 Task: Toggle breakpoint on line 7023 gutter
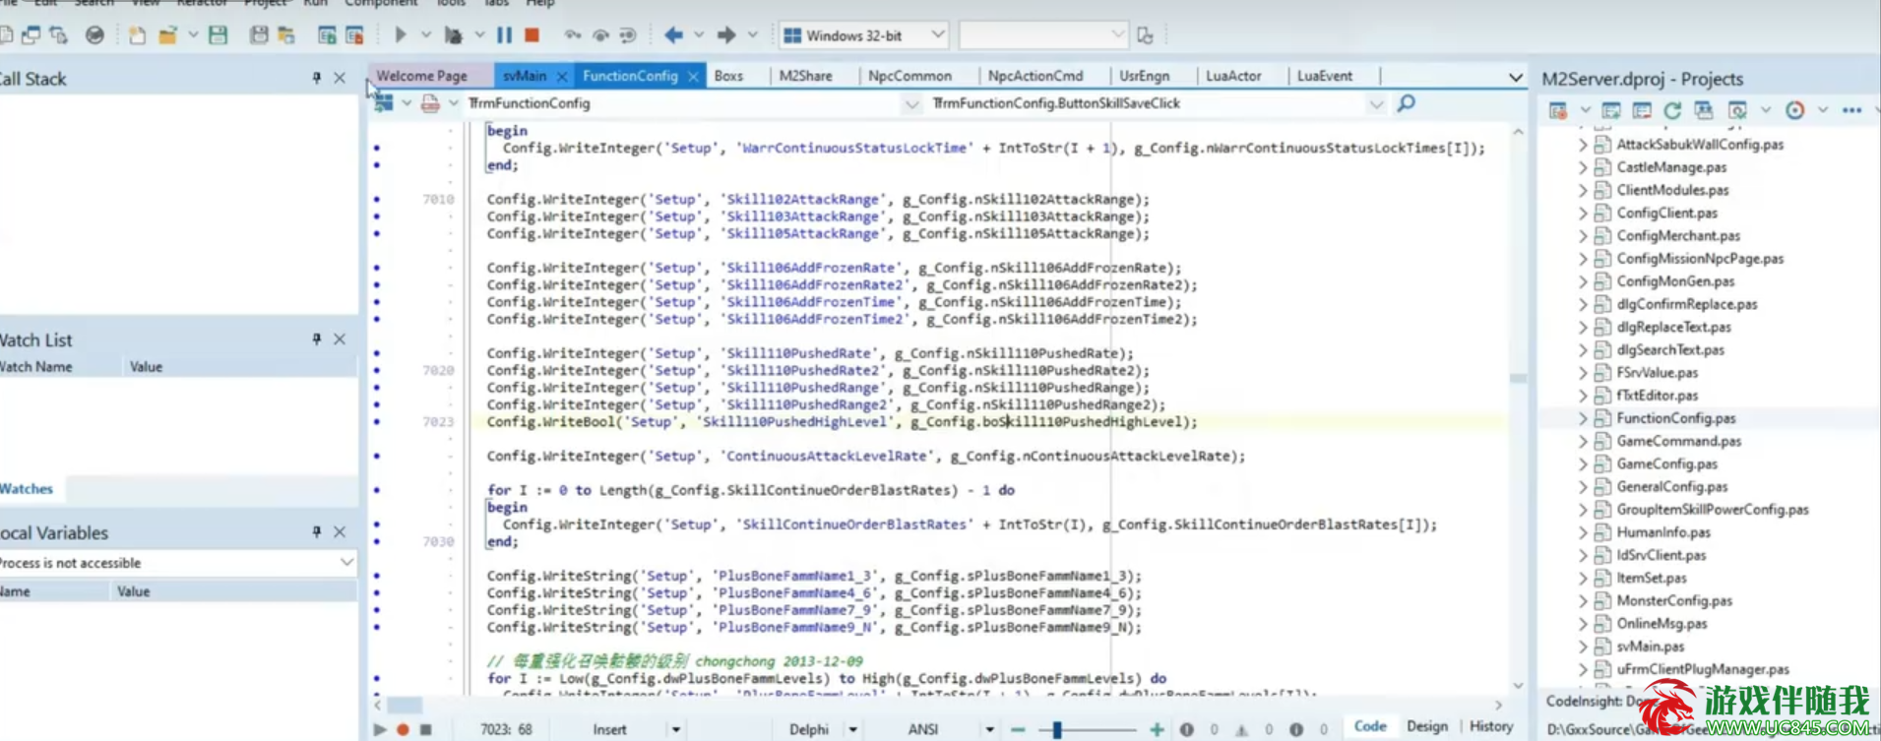tap(377, 422)
